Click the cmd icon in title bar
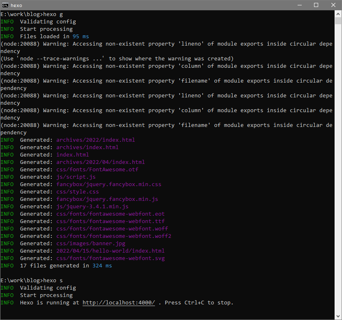This screenshot has height=320, width=342. tap(6, 5)
